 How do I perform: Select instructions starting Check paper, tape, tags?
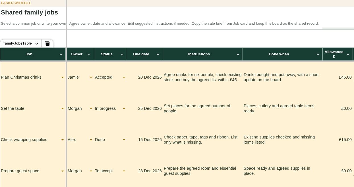[203, 140]
